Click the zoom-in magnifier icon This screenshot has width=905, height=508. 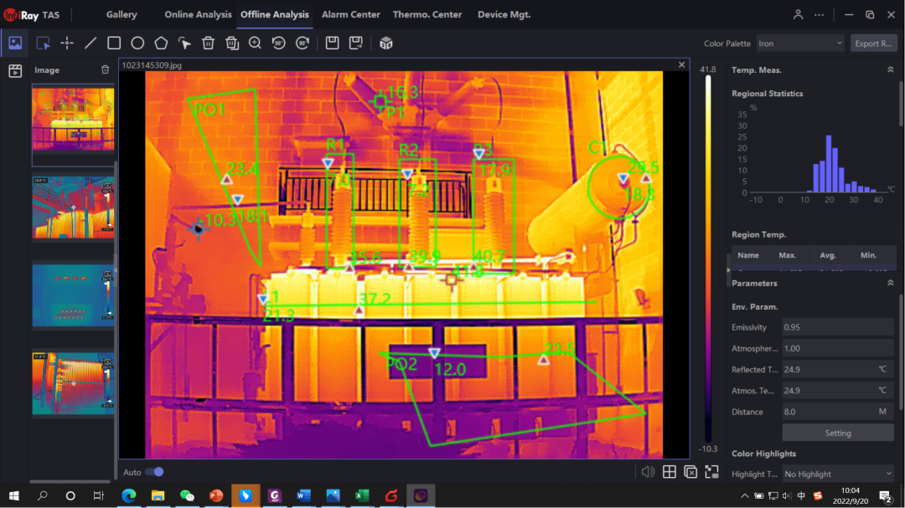(x=256, y=43)
